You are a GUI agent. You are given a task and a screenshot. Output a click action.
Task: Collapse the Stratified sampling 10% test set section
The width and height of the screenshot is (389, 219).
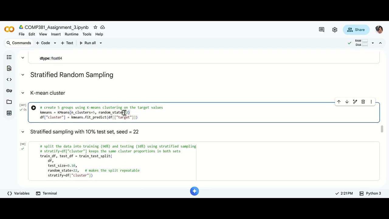coord(22,132)
